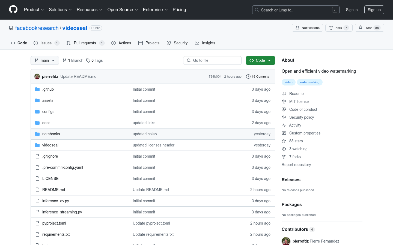393x245 pixels.
Task: Click the file icon for .gitignore
Action: [37, 156]
